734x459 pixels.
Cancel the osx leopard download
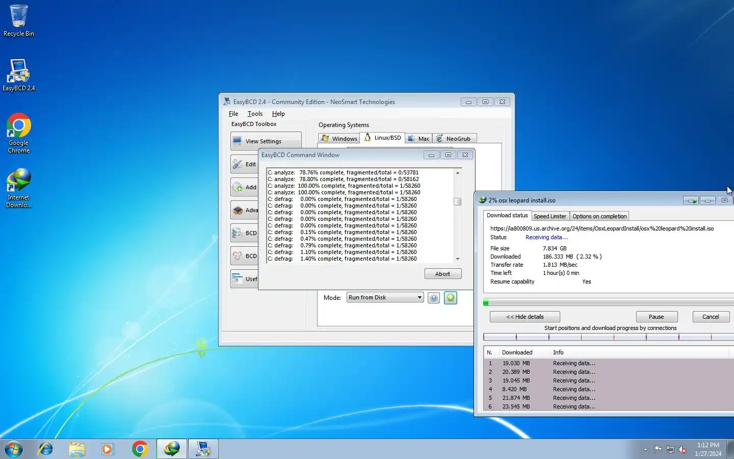[711, 317]
